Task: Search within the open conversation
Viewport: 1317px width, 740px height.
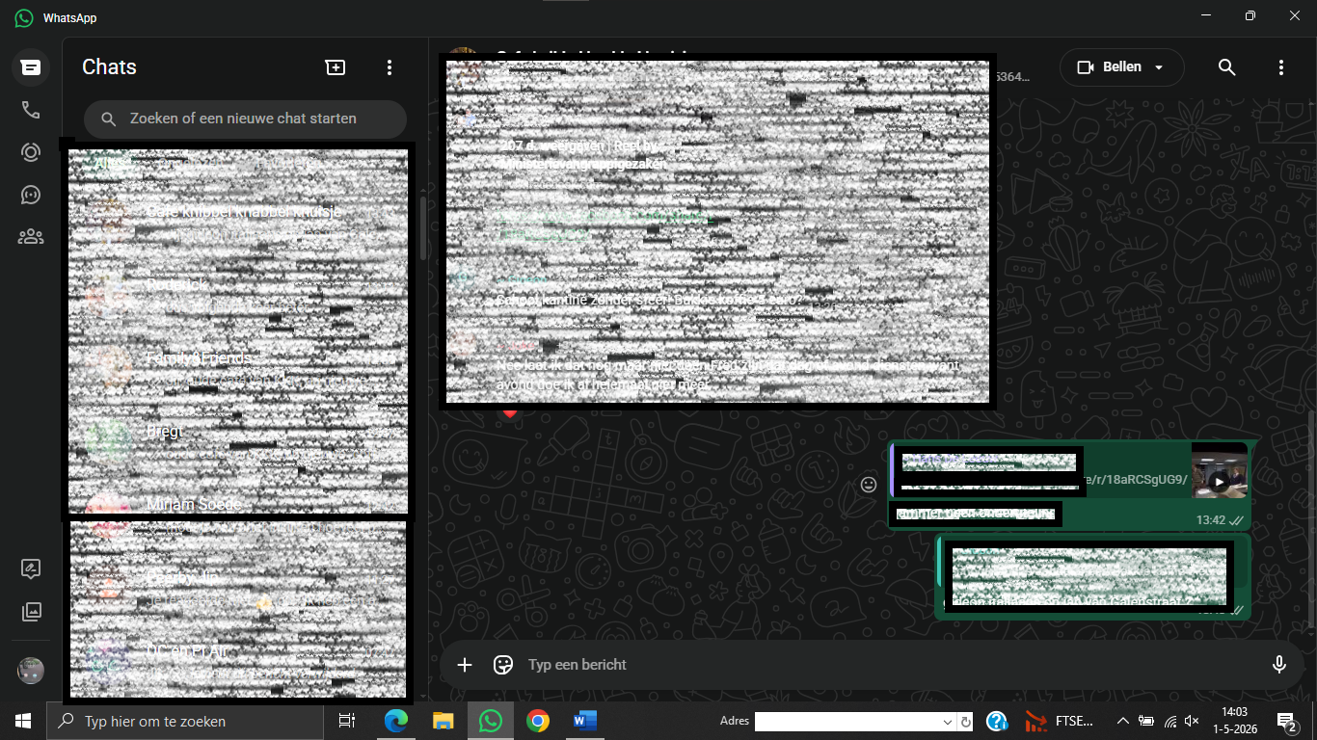Action: pyautogui.click(x=1226, y=67)
